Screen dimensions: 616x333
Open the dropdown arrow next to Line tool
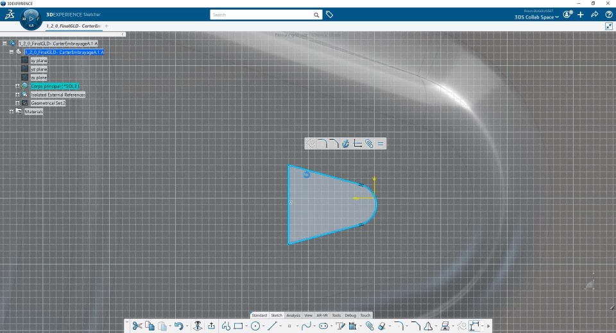click(x=280, y=327)
